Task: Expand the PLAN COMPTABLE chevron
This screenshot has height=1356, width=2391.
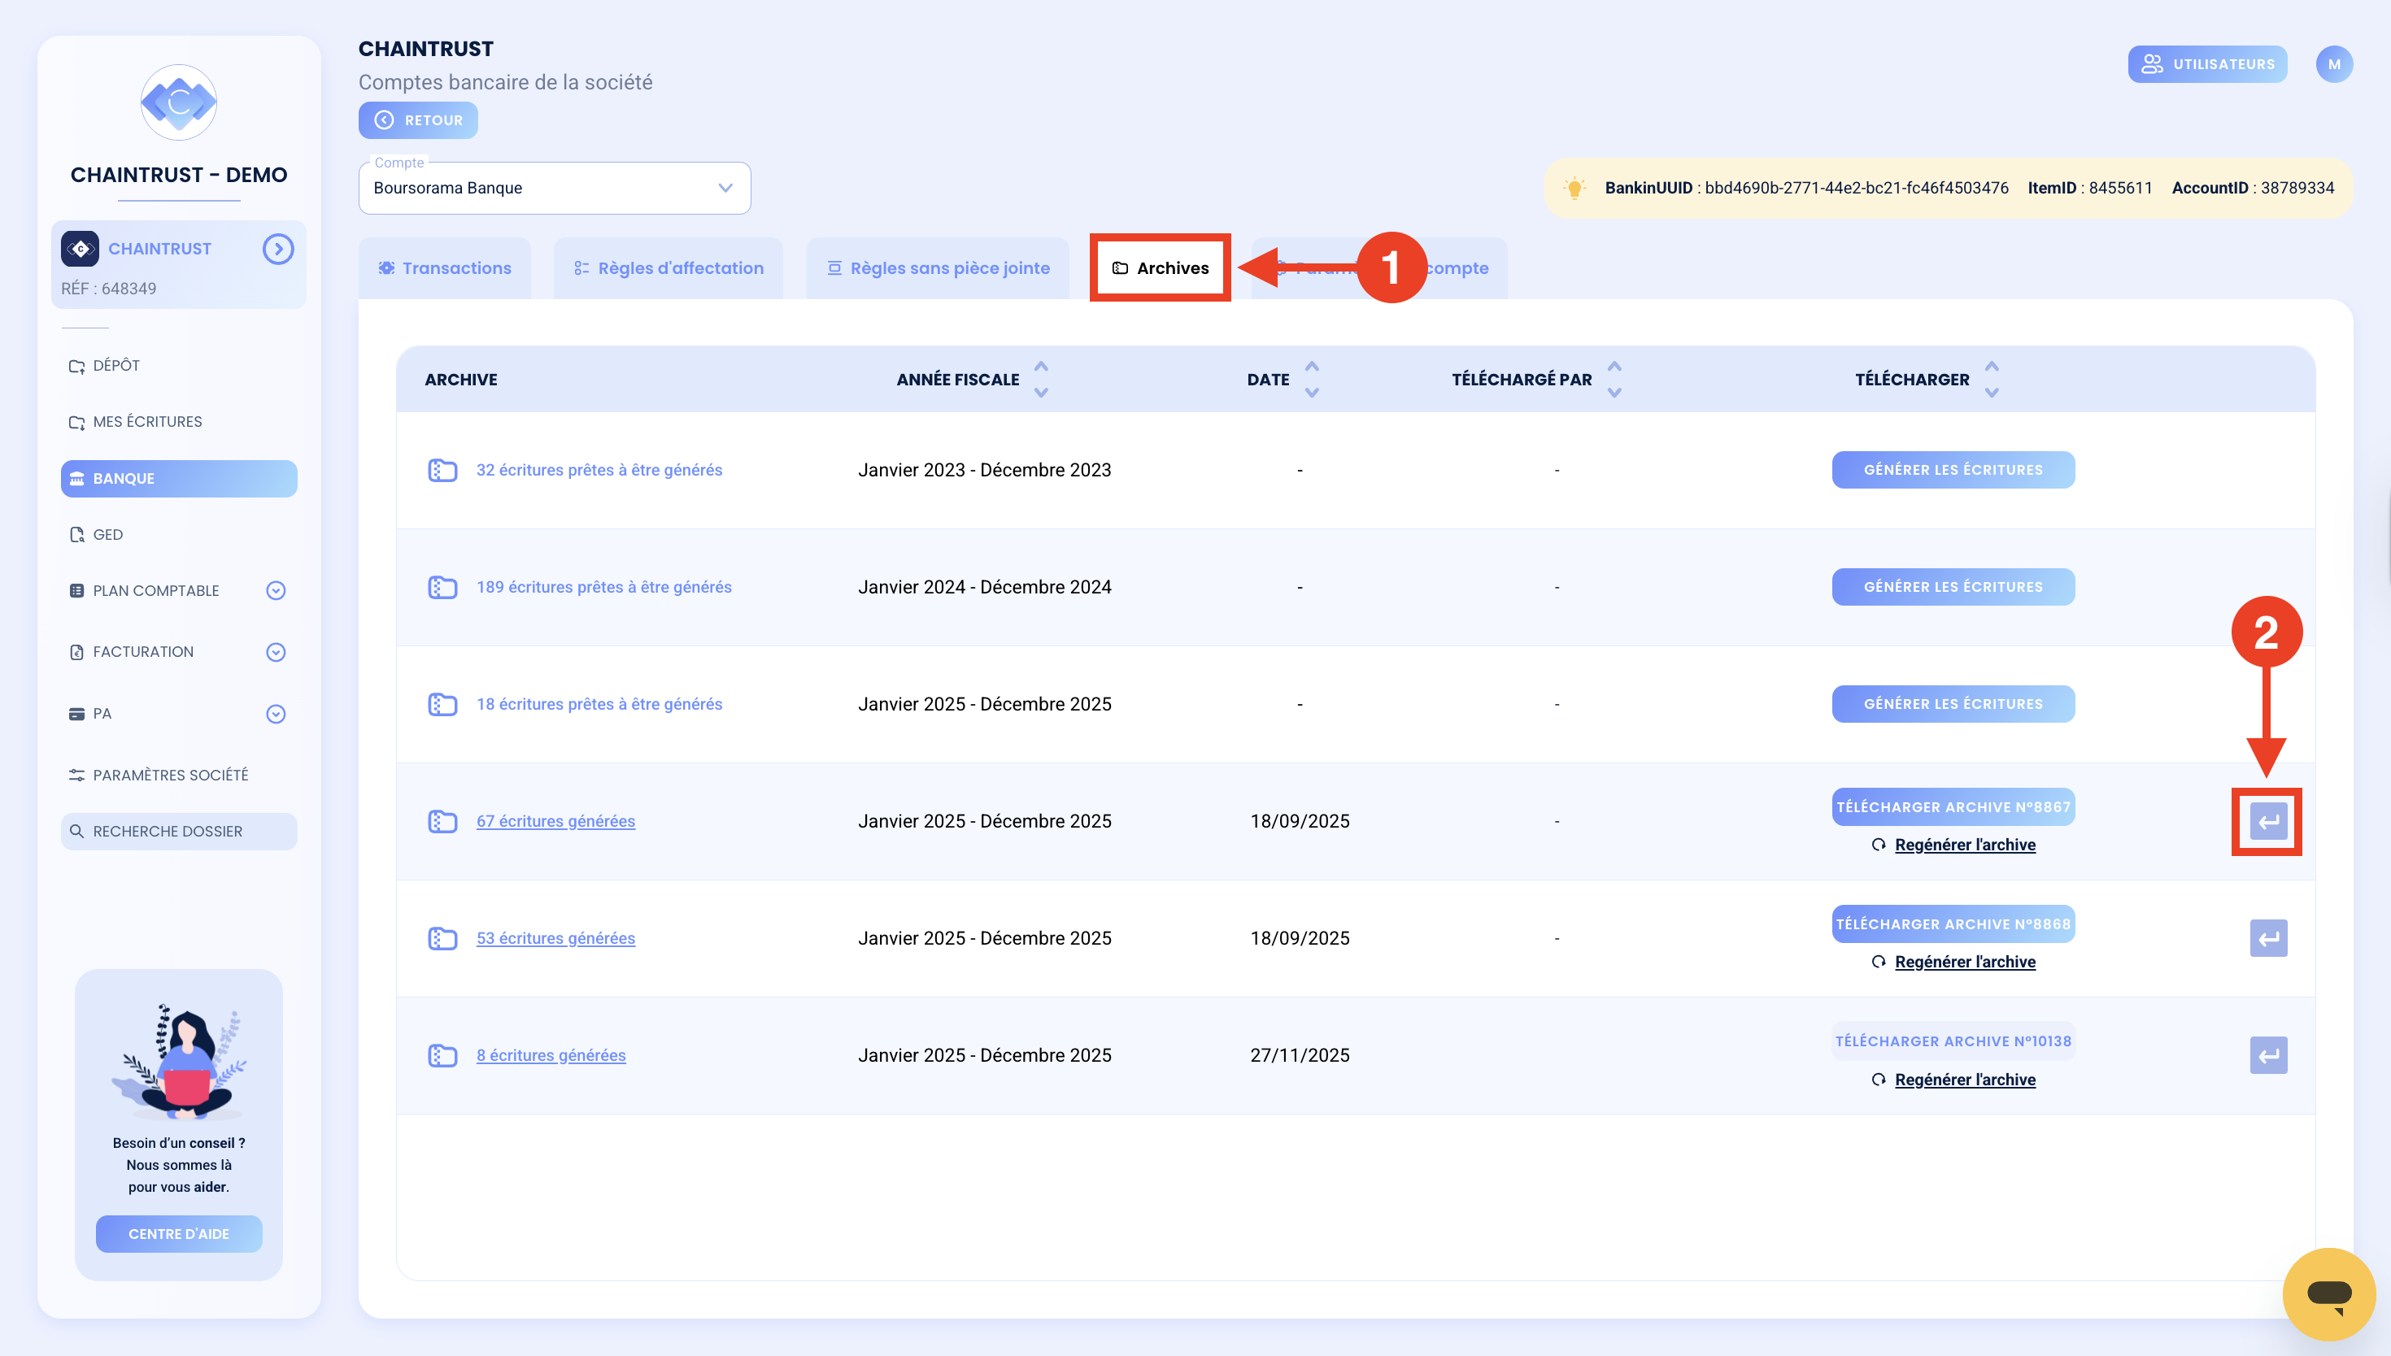Action: (276, 590)
